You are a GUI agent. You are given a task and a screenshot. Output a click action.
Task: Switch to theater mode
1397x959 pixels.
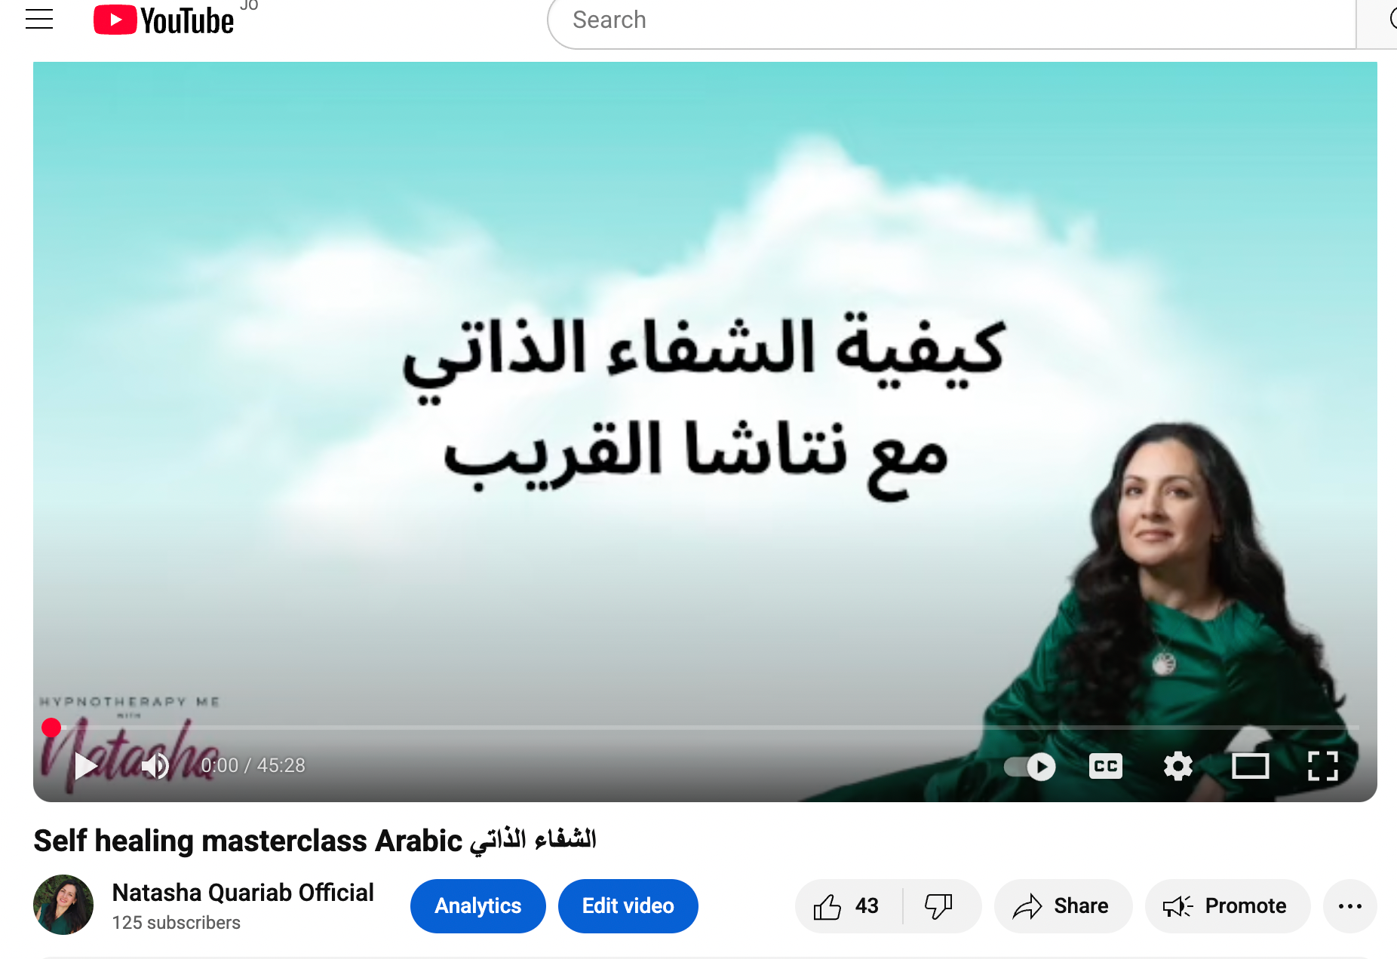[1250, 767]
